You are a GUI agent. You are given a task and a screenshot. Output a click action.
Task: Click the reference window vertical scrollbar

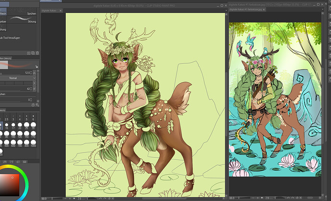(322, 96)
